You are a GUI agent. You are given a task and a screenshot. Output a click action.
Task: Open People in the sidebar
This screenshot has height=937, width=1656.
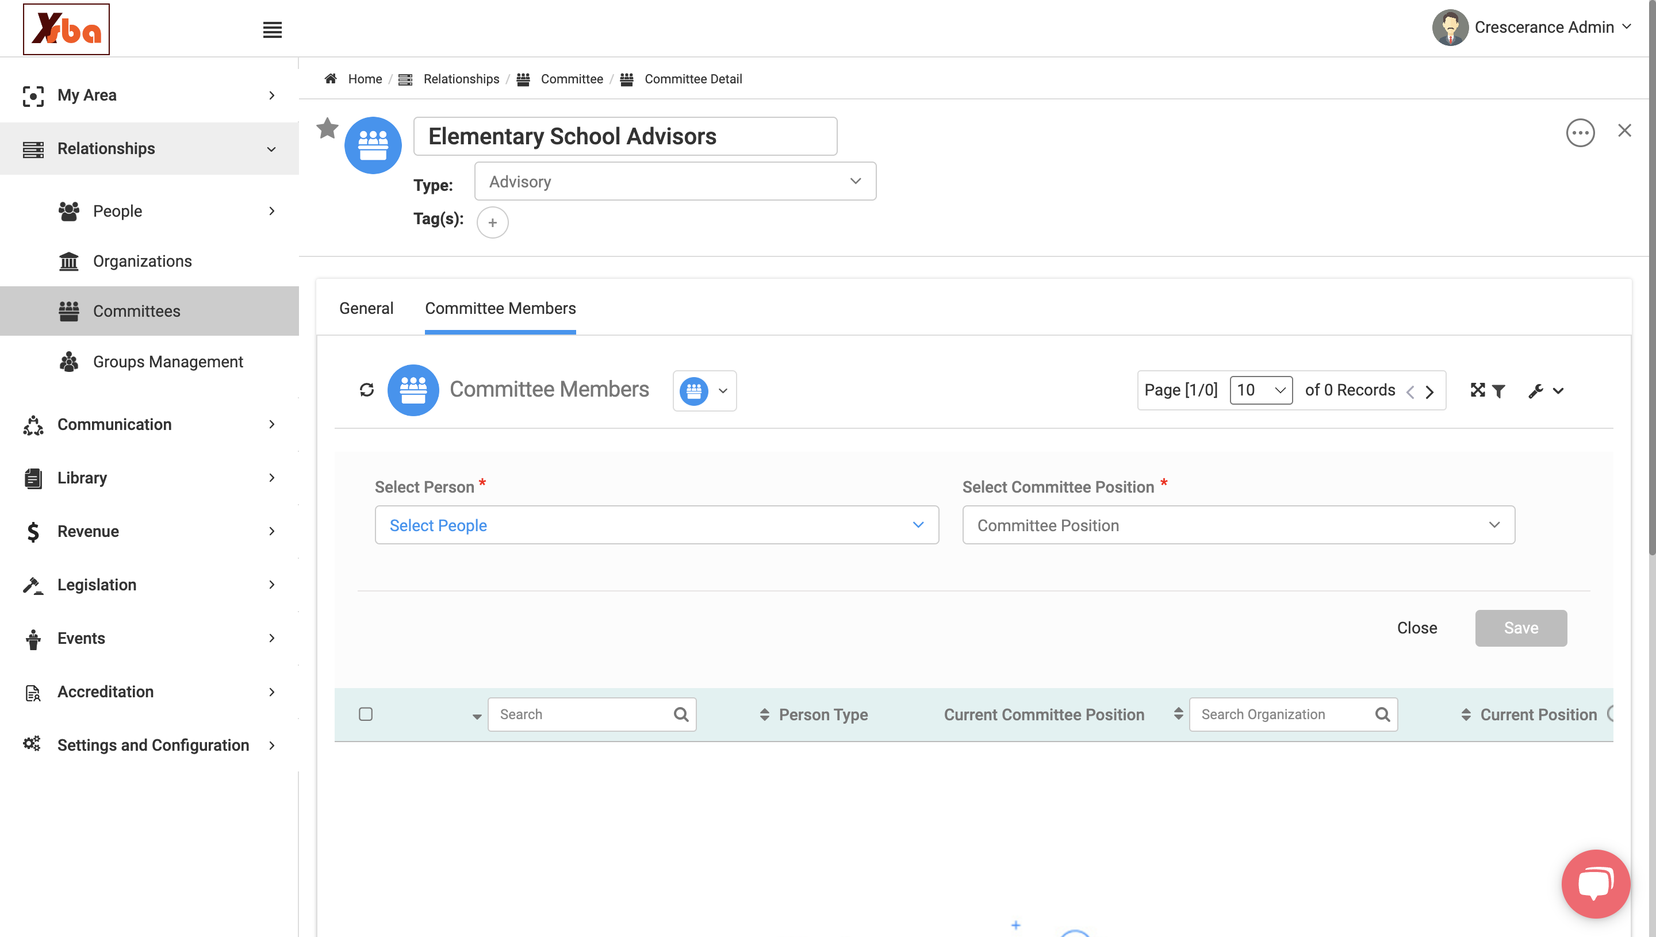coord(149,210)
